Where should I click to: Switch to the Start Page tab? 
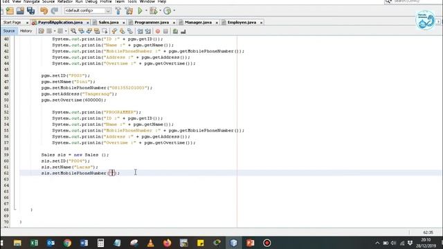[12, 22]
